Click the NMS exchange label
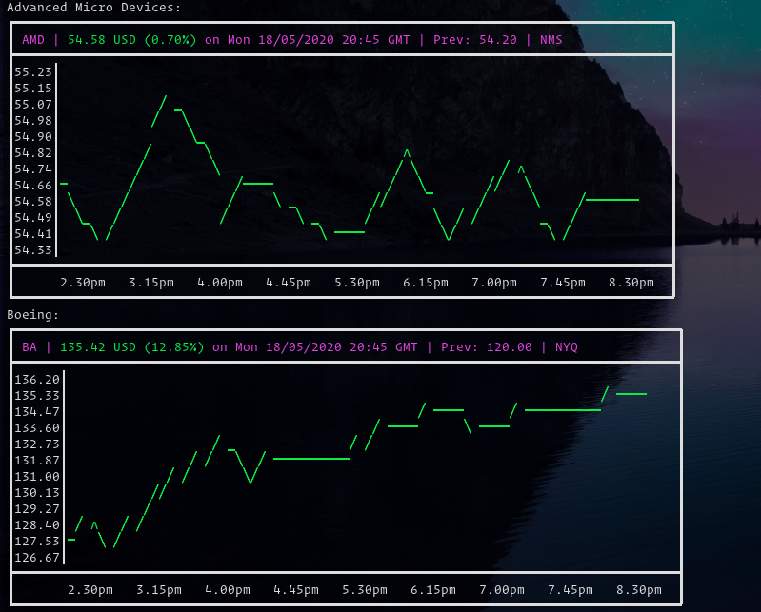 tap(551, 40)
